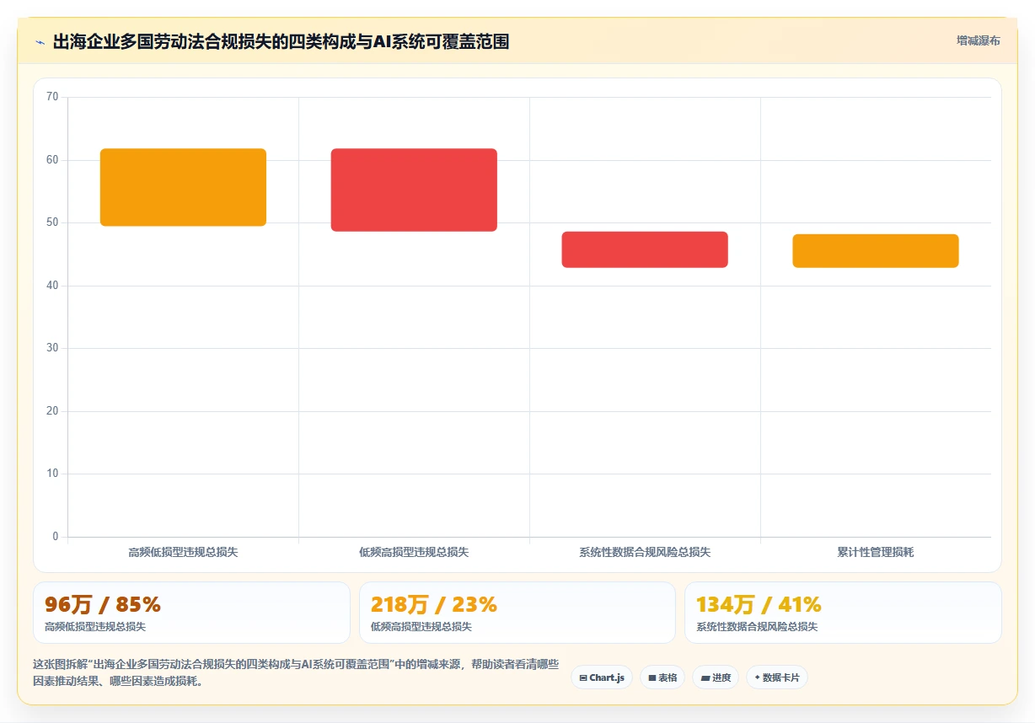Click y-axis value 60
The width and height of the screenshot is (1035, 723).
click(x=52, y=160)
